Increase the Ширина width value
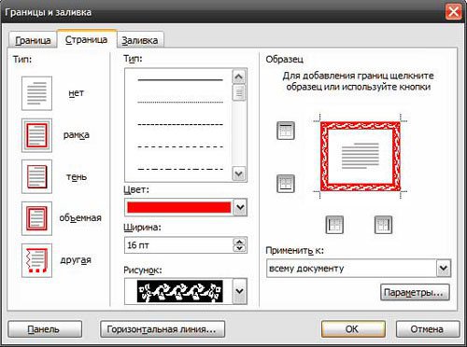This screenshot has width=467, height=347. [x=239, y=242]
